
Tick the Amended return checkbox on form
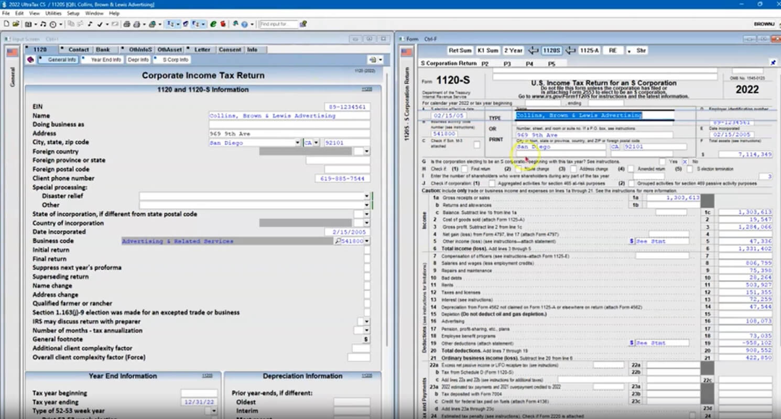click(631, 169)
